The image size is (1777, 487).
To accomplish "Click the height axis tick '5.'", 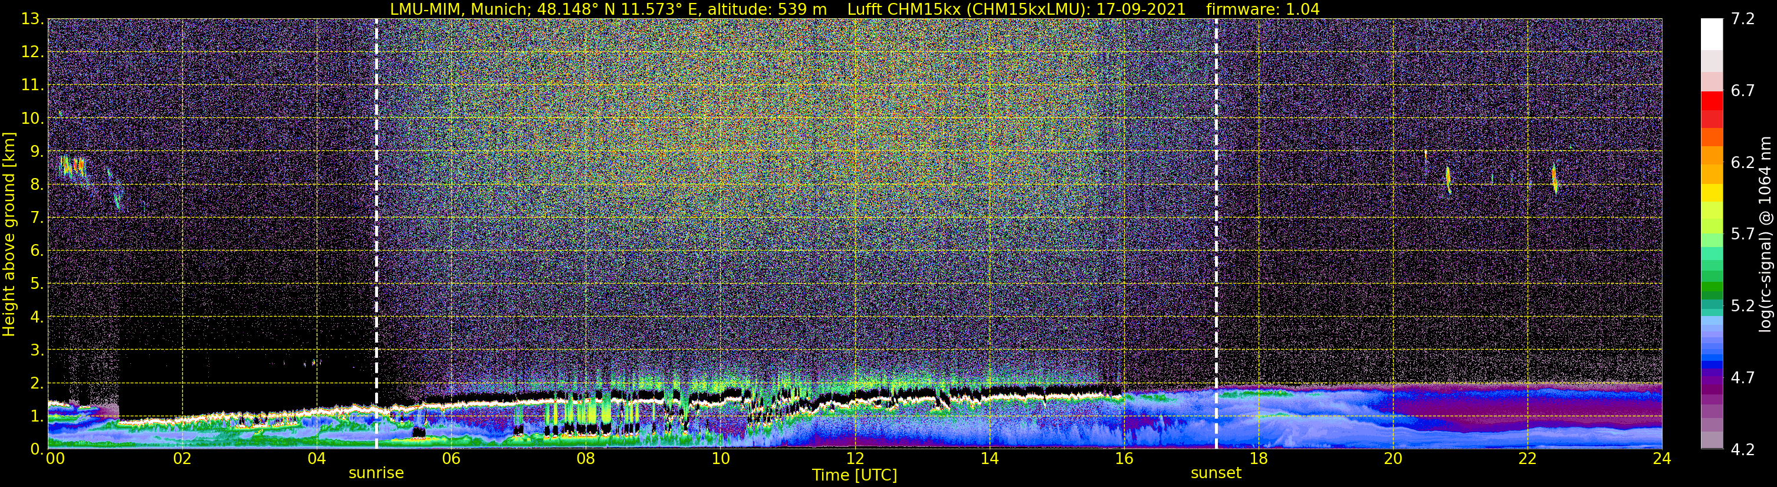I will [x=37, y=284].
